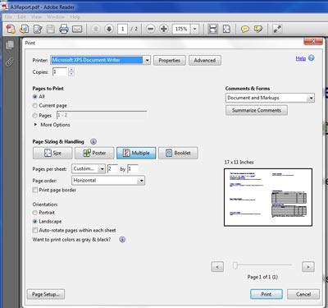Image resolution: width=328 pixels, height=308 pixels.
Task: Choose the Booklet page handling button
Action: (178, 153)
